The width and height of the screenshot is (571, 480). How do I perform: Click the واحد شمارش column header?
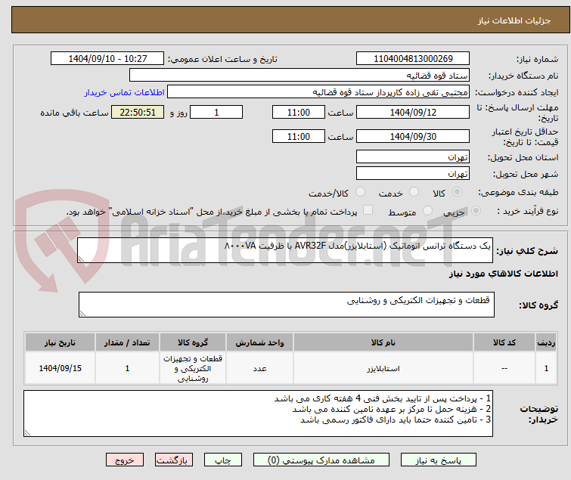259,342
